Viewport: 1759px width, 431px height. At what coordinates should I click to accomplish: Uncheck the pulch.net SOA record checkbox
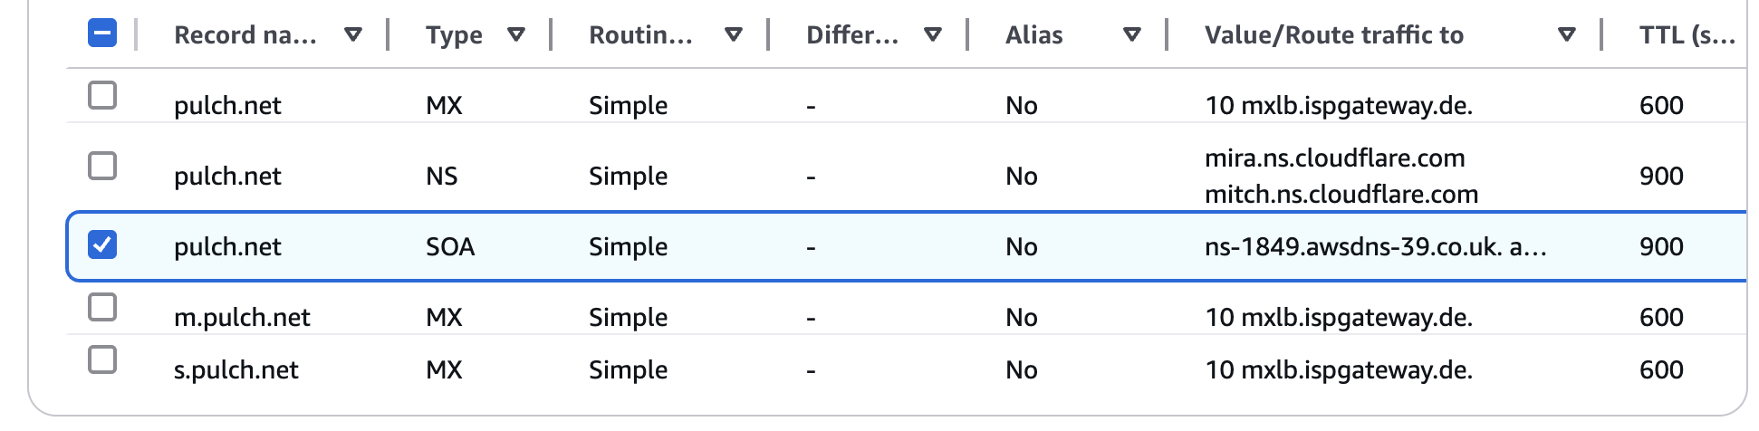(x=102, y=244)
